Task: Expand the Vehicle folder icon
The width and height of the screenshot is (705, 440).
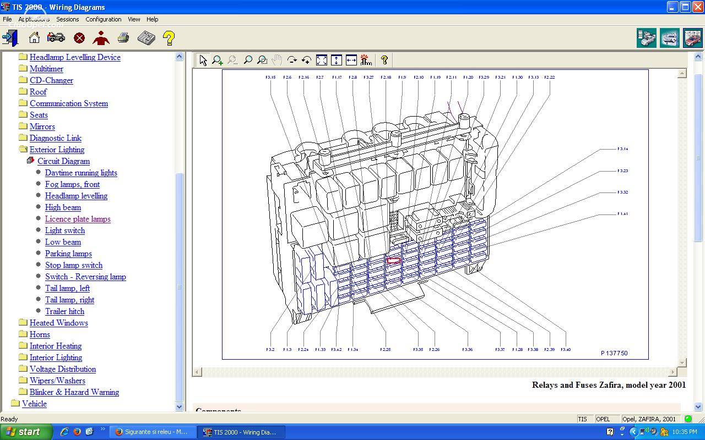Action: [x=15, y=403]
